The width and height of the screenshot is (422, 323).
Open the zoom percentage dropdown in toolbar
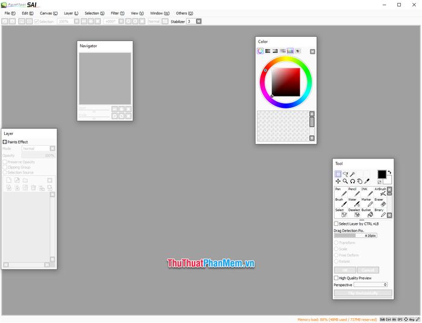pos(77,21)
